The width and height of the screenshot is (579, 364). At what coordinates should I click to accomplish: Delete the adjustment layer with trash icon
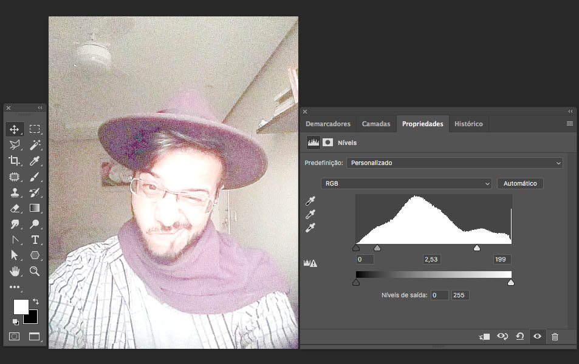[555, 336]
